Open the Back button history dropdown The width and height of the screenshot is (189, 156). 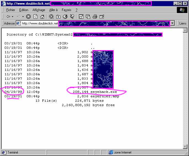[12, 17]
